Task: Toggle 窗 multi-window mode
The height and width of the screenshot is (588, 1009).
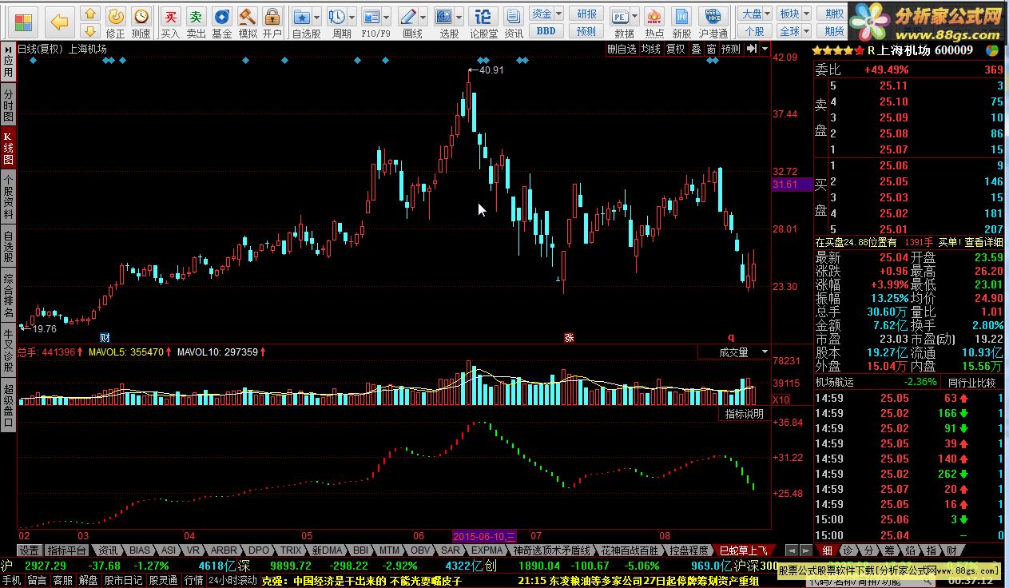Action: (x=711, y=49)
